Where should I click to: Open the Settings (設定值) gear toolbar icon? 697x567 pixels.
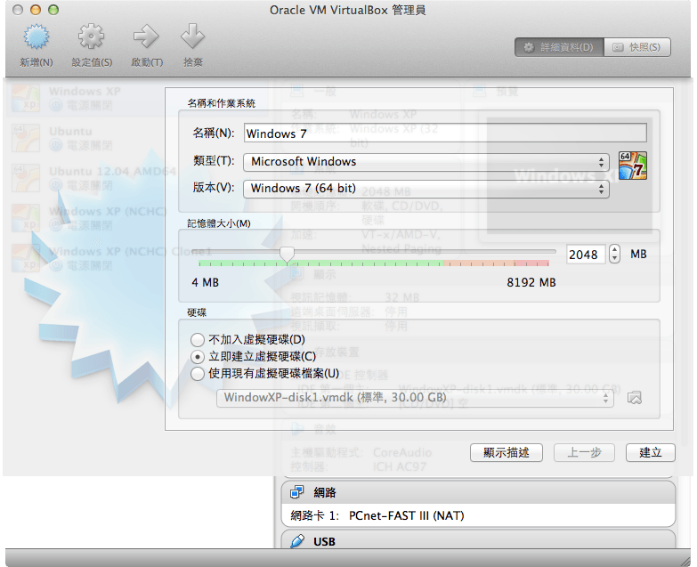point(91,36)
